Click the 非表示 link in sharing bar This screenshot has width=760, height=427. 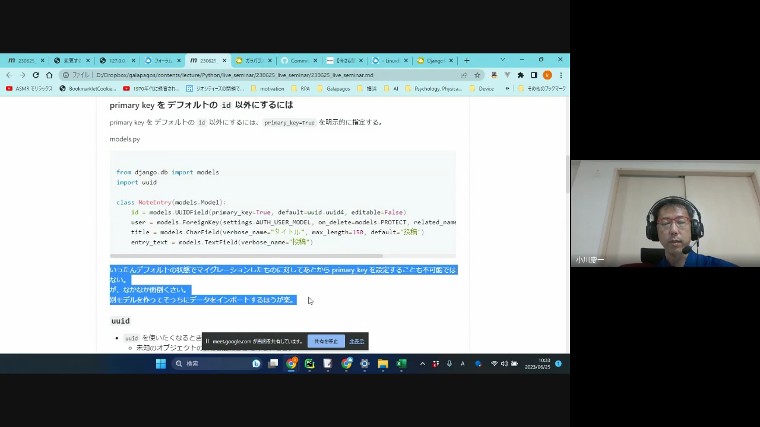tap(356, 342)
